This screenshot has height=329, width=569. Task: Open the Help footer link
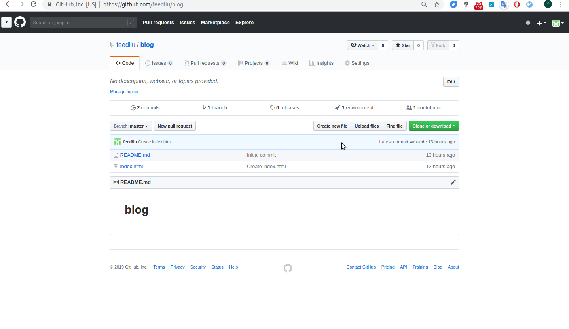[233, 267]
